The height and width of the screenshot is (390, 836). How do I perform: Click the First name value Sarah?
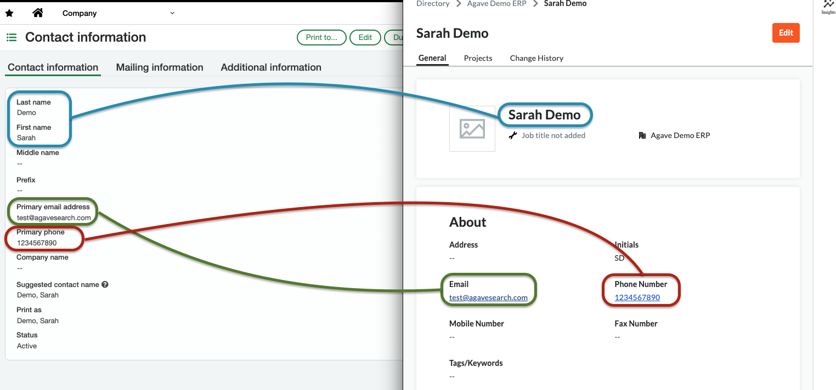click(x=26, y=137)
